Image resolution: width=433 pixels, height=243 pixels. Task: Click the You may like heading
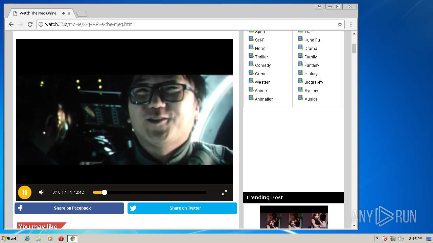click(x=38, y=226)
